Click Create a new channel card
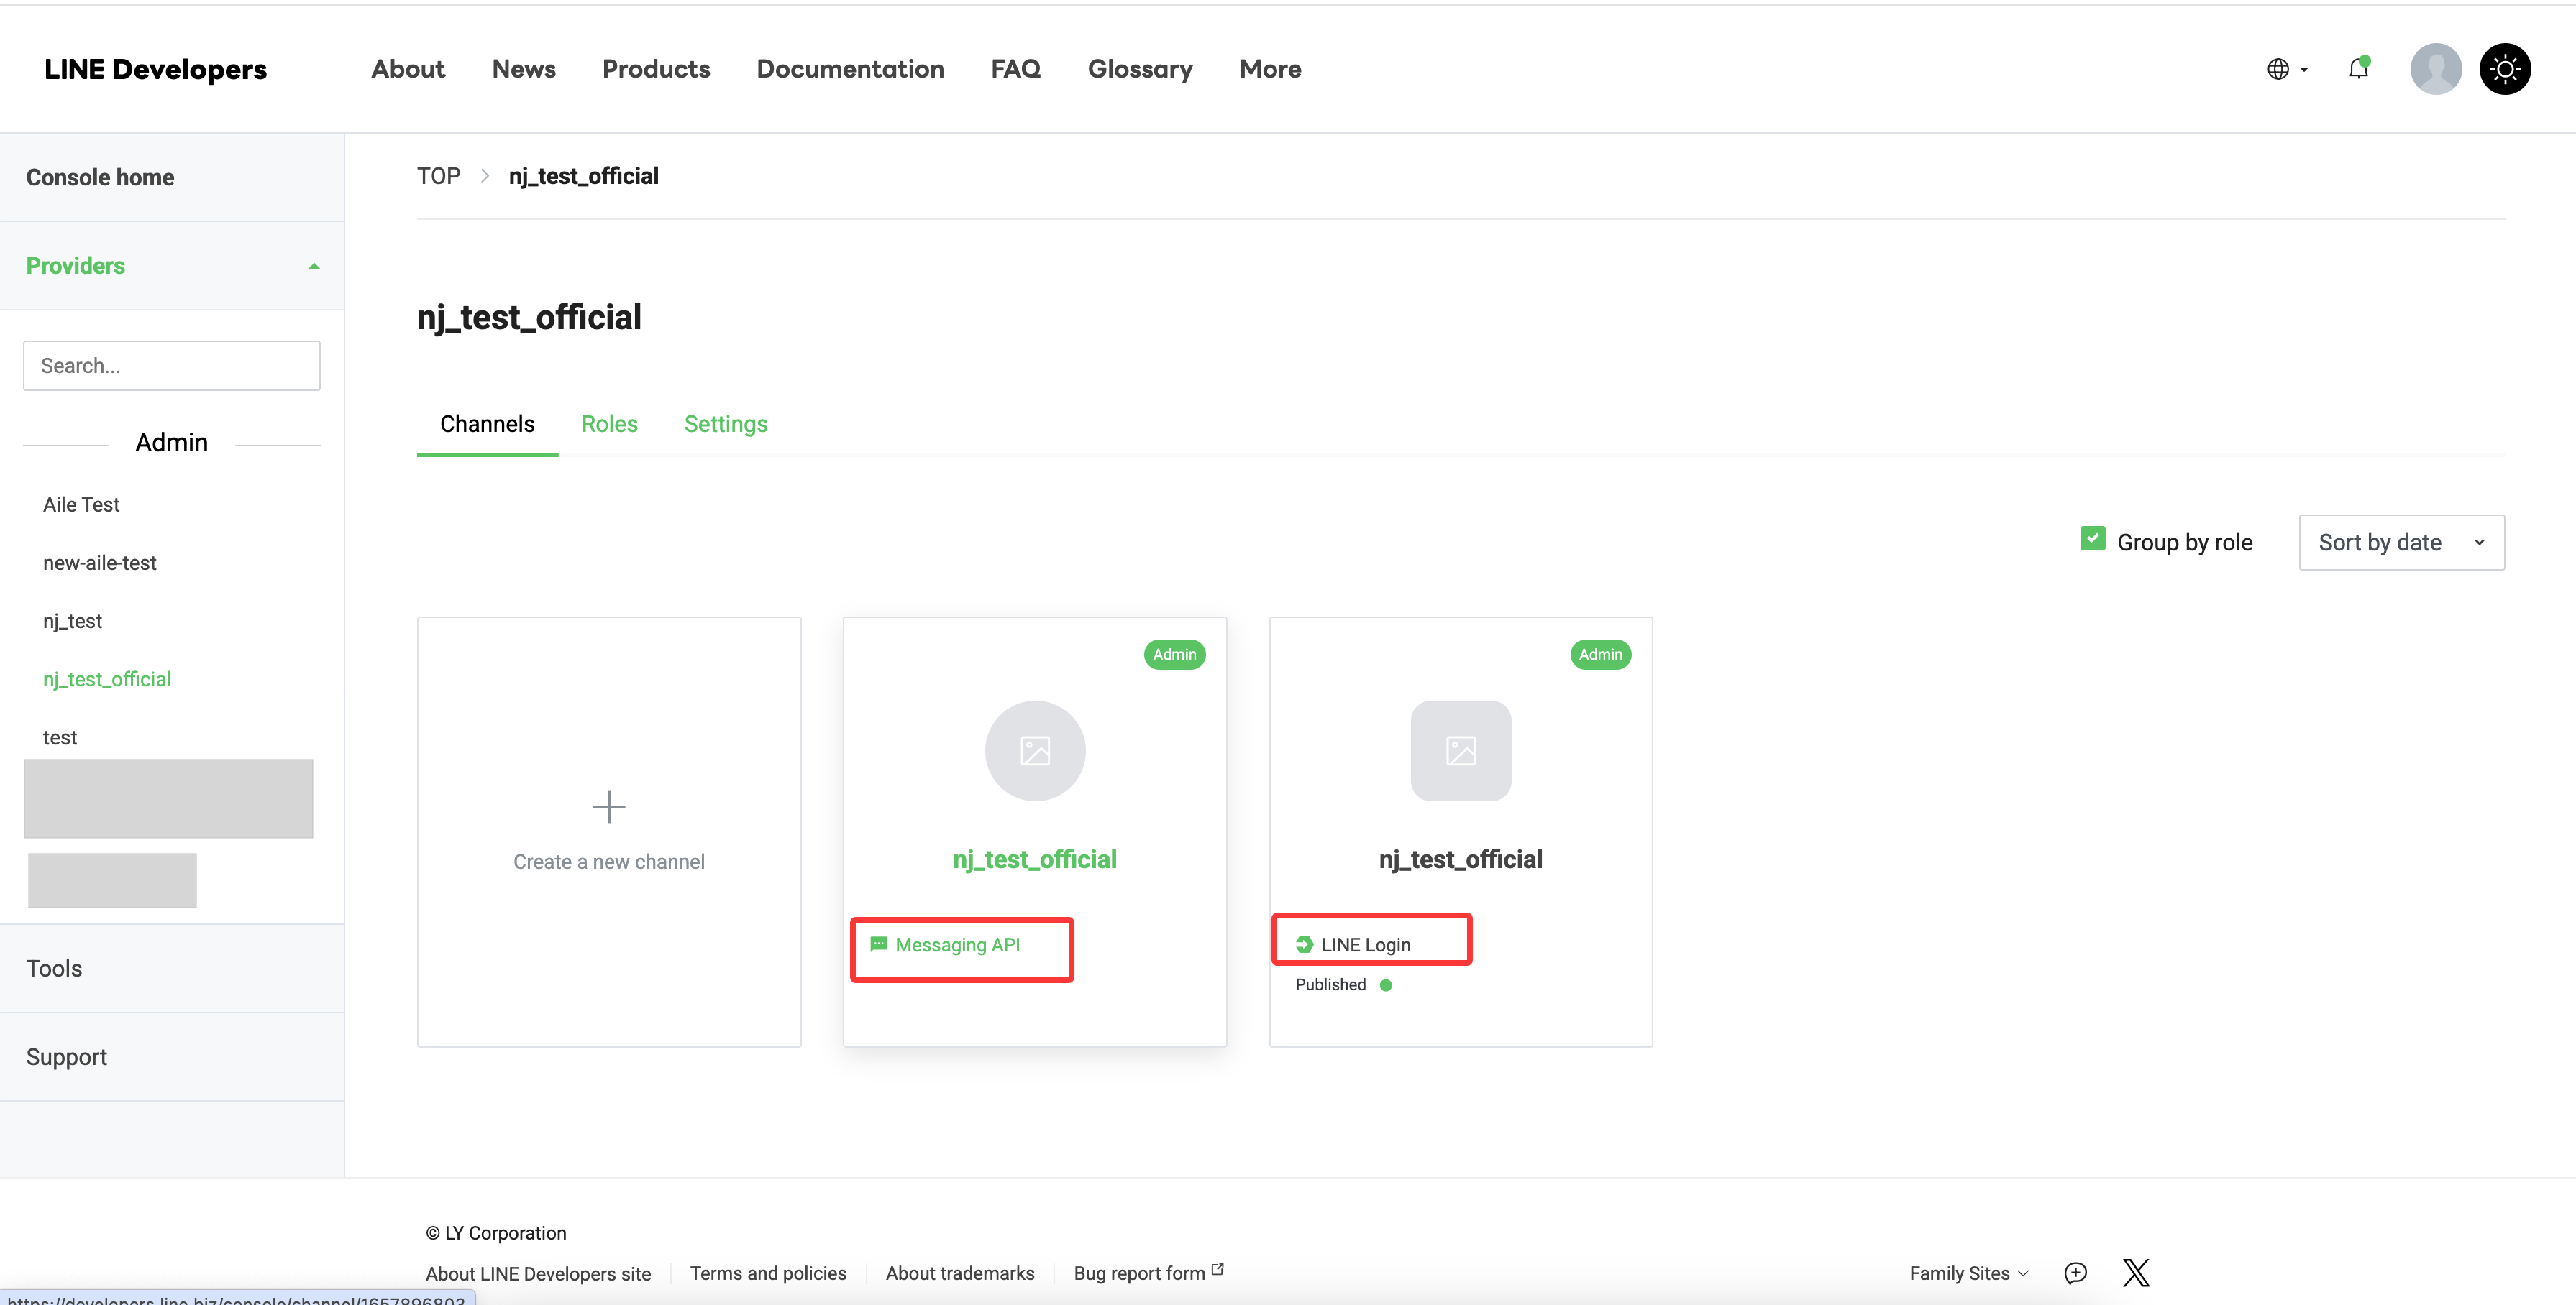The height and width of the screenshot is (1305, 2576). (608, 831)
